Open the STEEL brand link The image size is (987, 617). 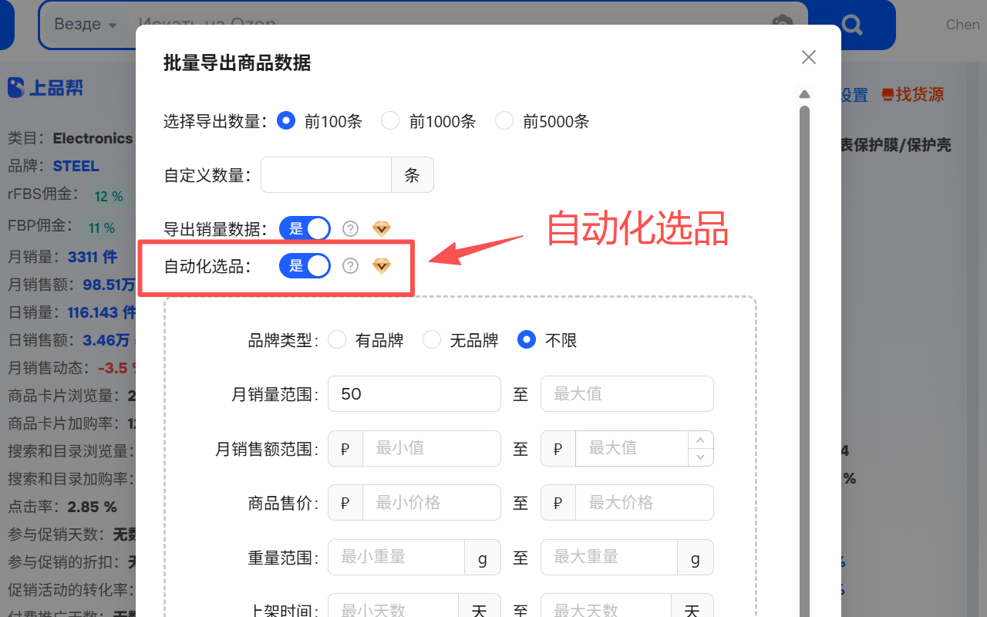pos(76,166)
